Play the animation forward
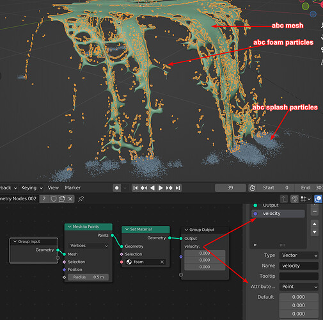The width and height of the screenshot is (323, 320). (161, 188)
